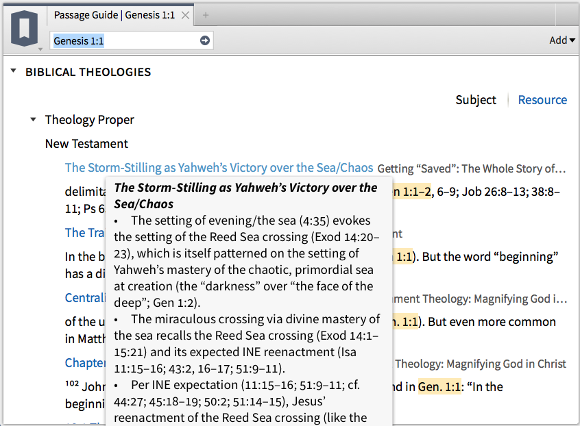Collapse the Theology Proper tree item
This screenshot has width=580, height=426.
[33, 118]
